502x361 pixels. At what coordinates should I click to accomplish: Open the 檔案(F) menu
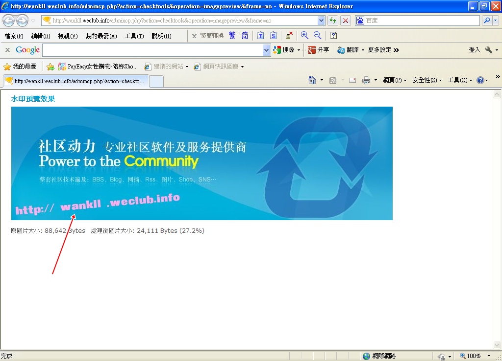(14, 36)
